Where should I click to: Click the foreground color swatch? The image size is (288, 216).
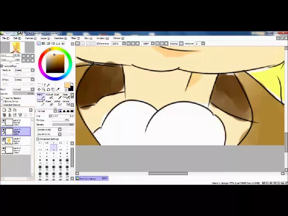67,85
